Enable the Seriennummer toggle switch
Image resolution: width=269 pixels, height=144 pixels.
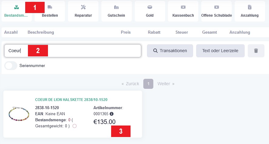[x=11, y=65]
